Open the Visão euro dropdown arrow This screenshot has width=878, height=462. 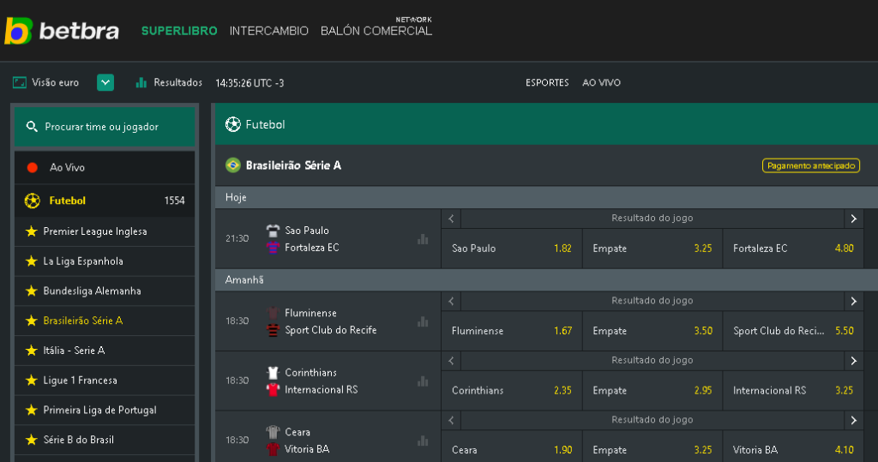coord(105,83)
